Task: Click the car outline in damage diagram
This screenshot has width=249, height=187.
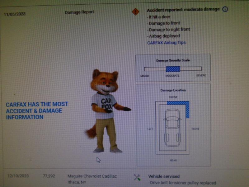Action: point(172,128)
